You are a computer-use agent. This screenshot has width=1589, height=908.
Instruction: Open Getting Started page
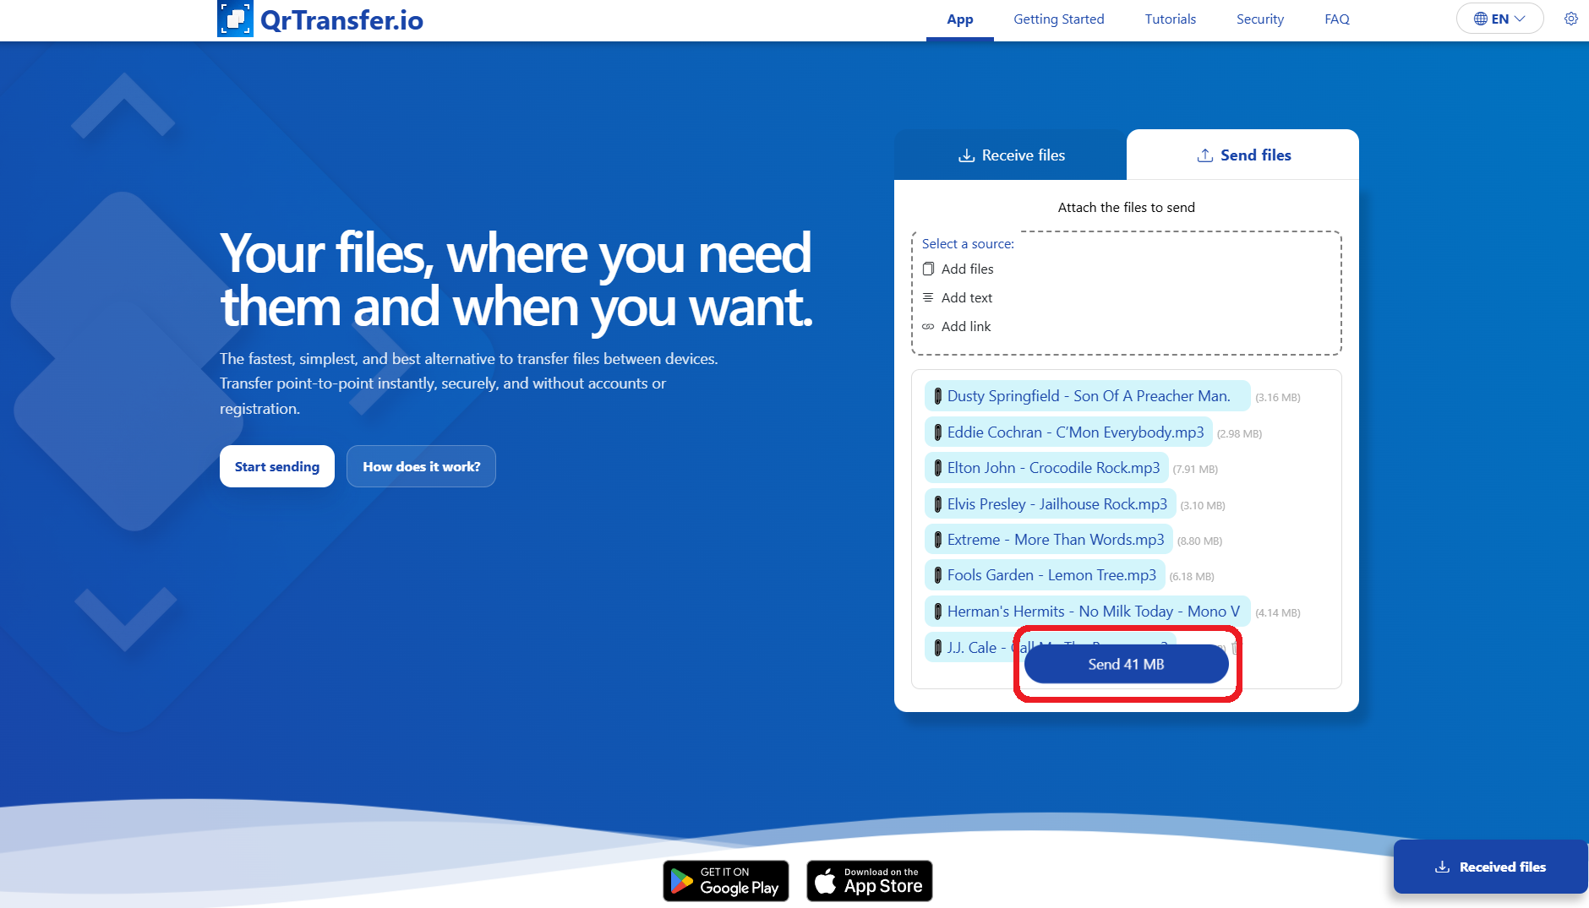click(1058, 19)
